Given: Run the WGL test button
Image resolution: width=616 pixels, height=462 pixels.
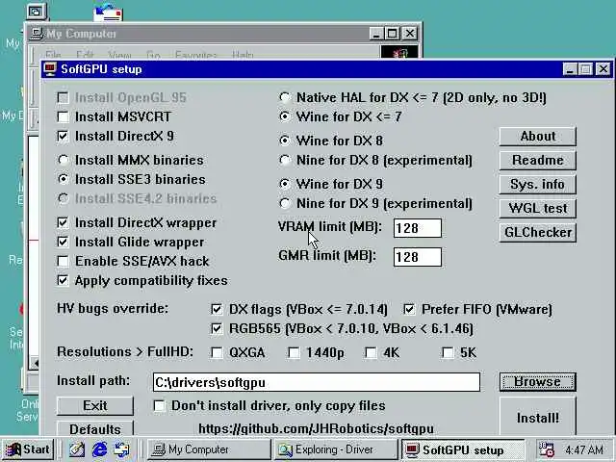Looking at the screenshot, I should point(537,208).
